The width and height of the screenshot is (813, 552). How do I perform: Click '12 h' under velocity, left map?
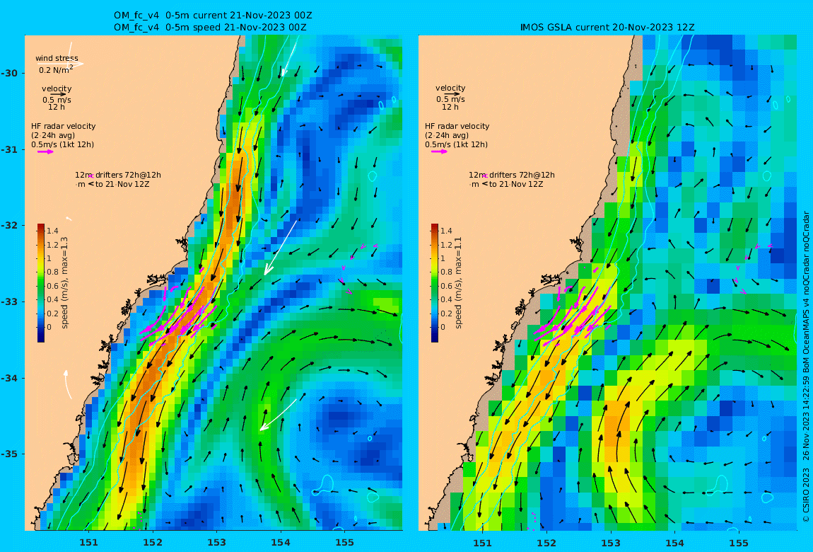57,107
